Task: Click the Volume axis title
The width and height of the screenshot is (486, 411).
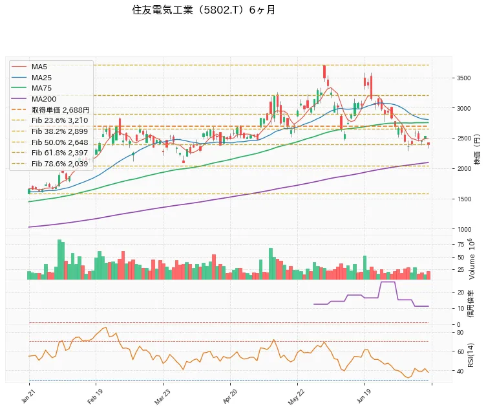Action: tap(472, 259)
